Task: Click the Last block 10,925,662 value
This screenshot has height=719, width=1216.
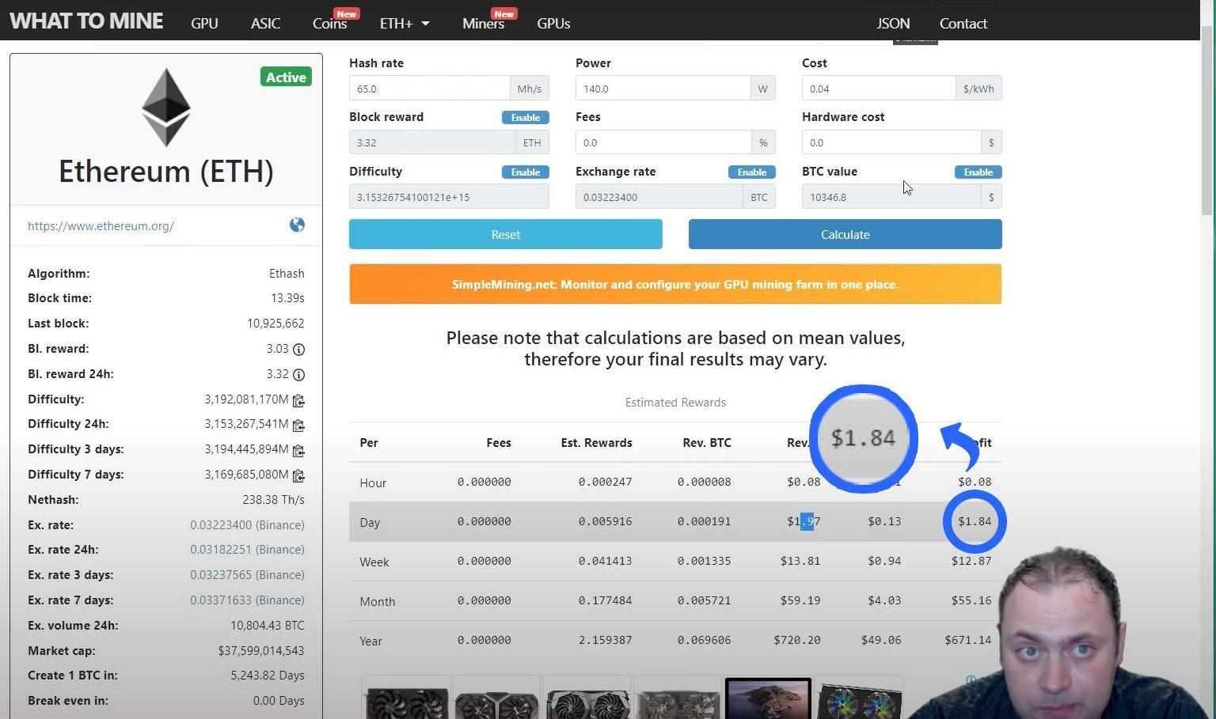Action: tap(275, 324)
